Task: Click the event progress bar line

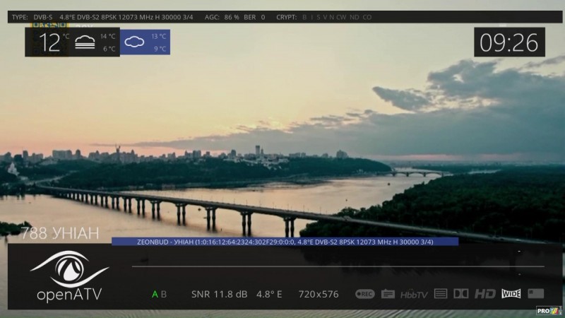Action: click(x=338, y=266)
